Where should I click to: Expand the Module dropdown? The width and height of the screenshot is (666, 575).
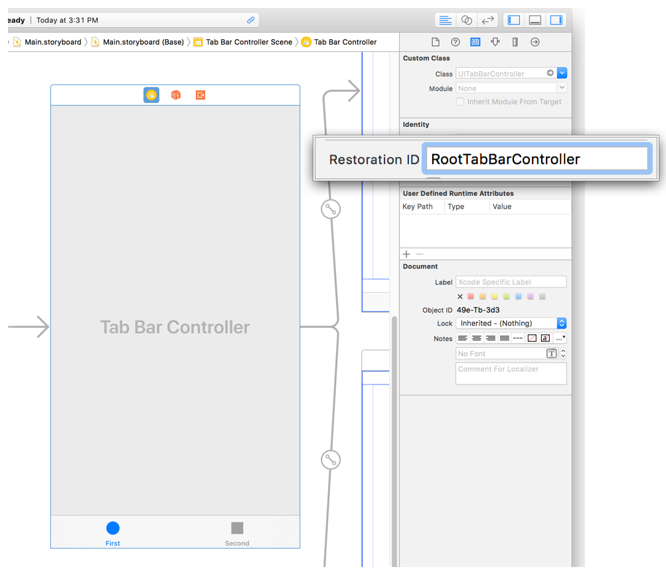click(x=562, y=88)
